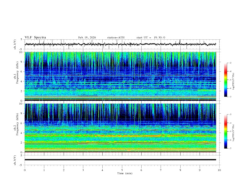The image size is (247, 191).
Task: Click the ch.1 spectrogram panel
Action: 120,76
